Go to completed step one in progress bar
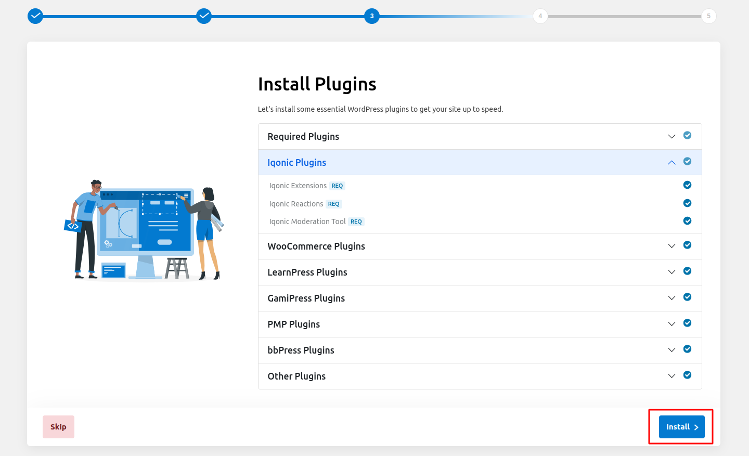Viewport: 749px width, 456px height. tap(35, 16)
